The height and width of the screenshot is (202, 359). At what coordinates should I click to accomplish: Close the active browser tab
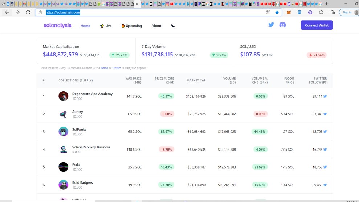[137, 4]
